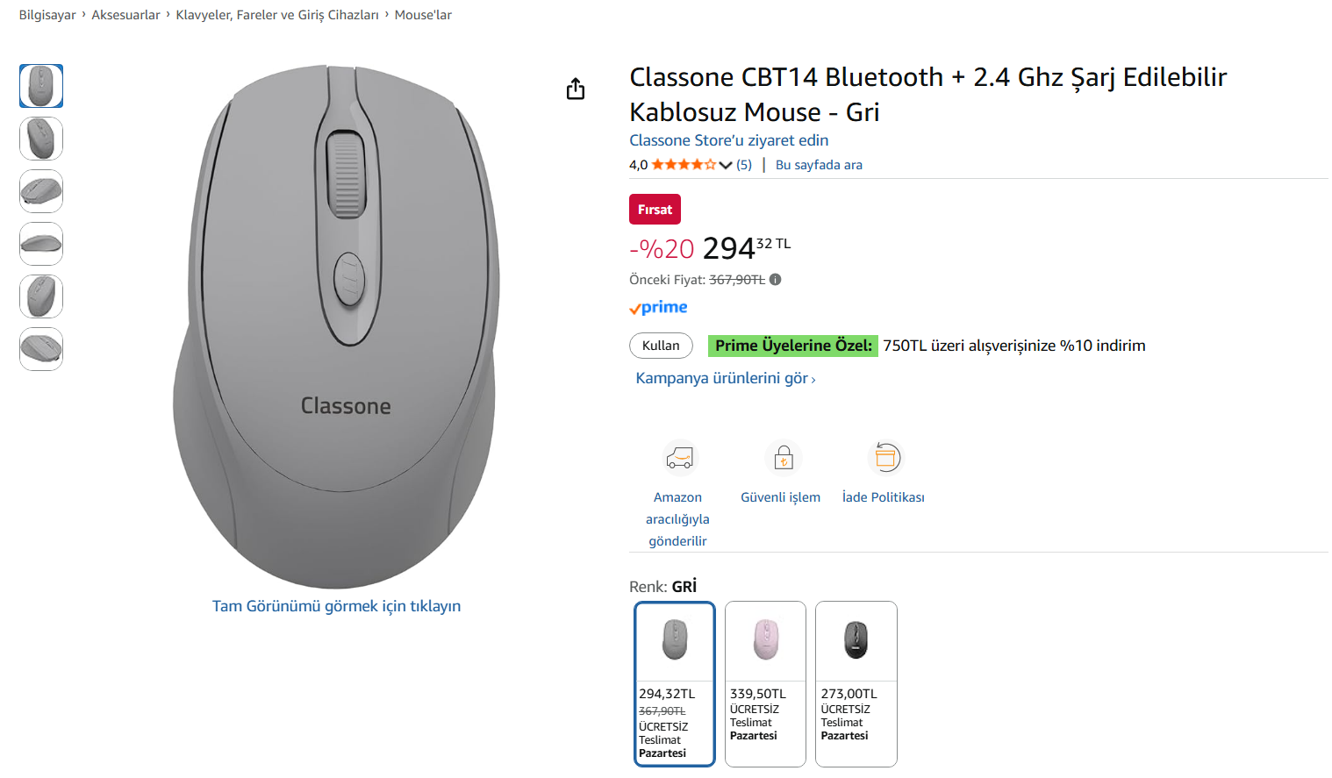Click the red Fırsat deal badge

(x=655, y=210)
